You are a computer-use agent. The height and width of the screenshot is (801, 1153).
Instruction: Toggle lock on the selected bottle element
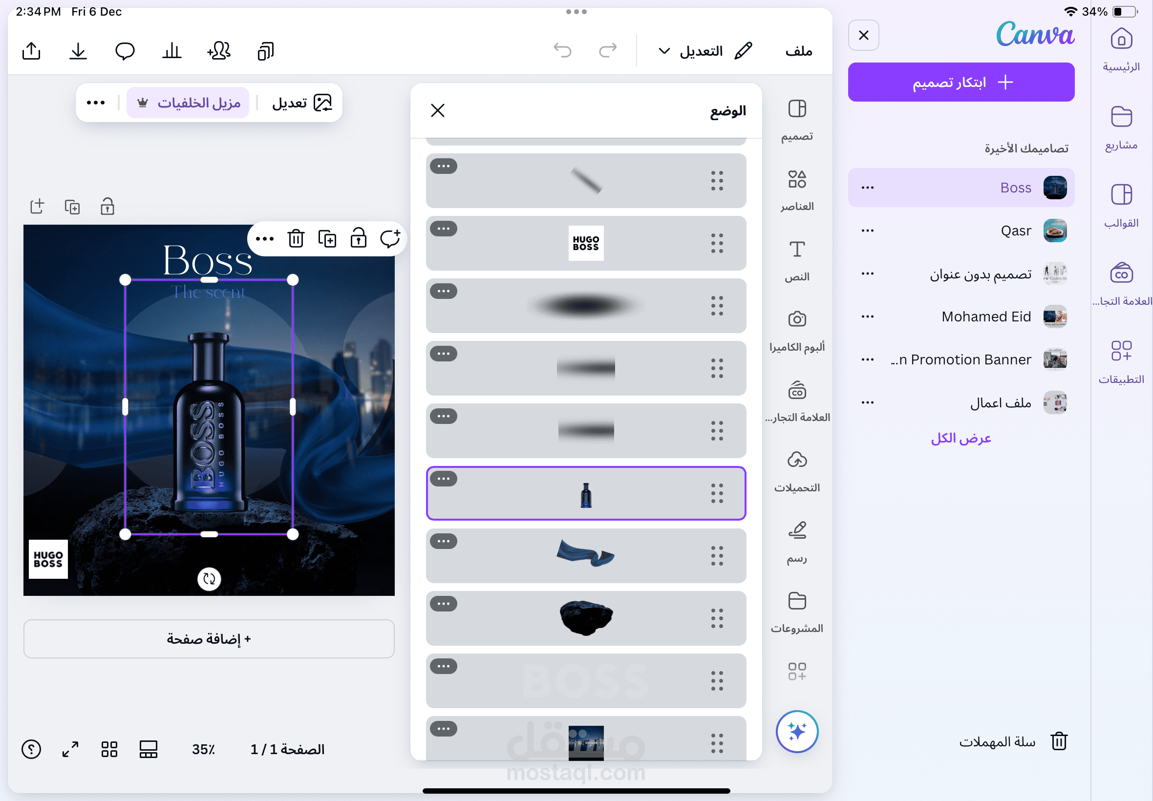358,238
